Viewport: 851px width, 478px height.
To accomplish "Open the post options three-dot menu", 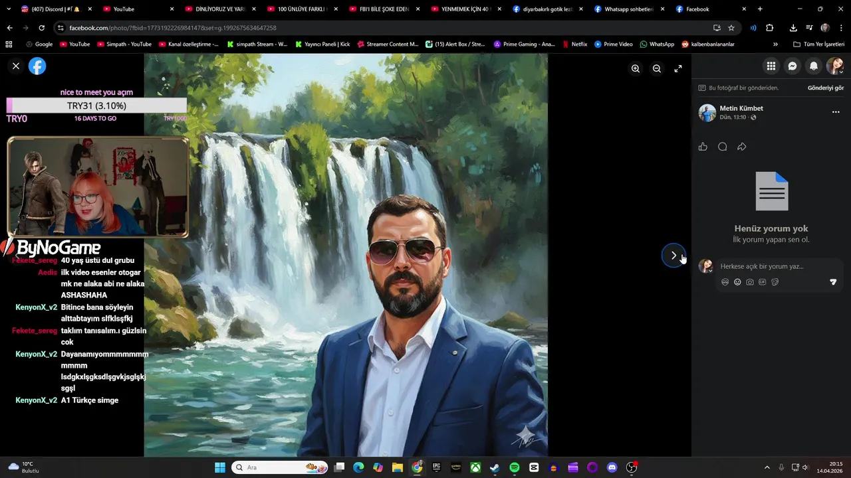I will coord(836,112).
